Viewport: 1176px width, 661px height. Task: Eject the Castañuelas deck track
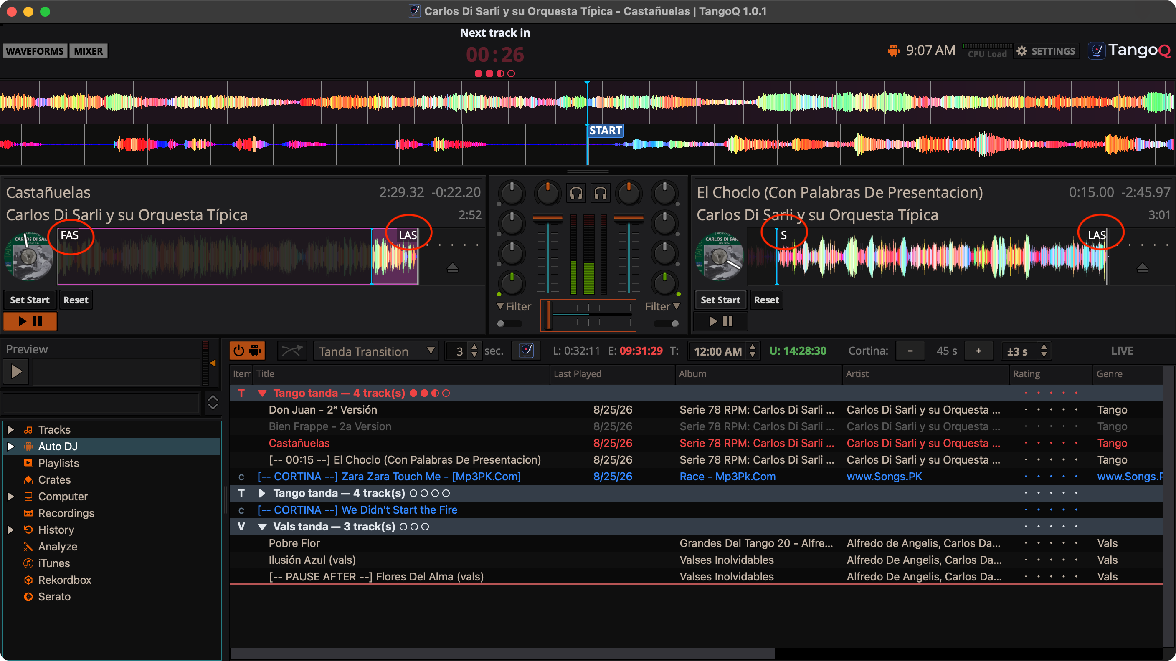coord(452,267)
